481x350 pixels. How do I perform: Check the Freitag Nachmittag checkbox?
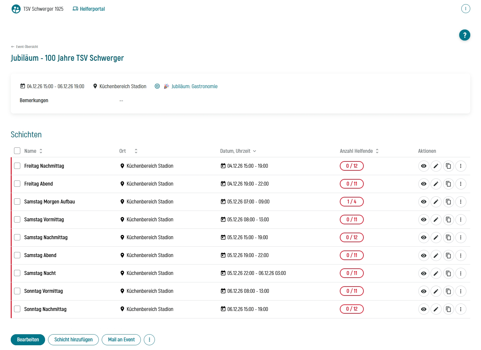coord(17,166)
